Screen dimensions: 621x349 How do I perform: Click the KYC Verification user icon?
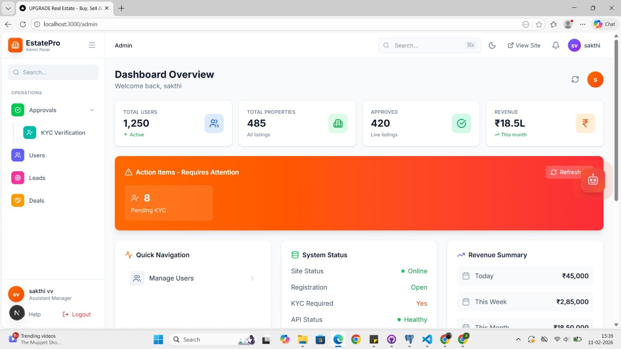pos(30,132)
